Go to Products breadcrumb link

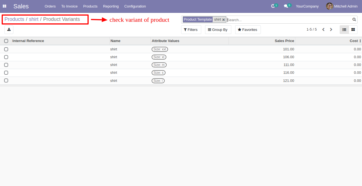14,19
